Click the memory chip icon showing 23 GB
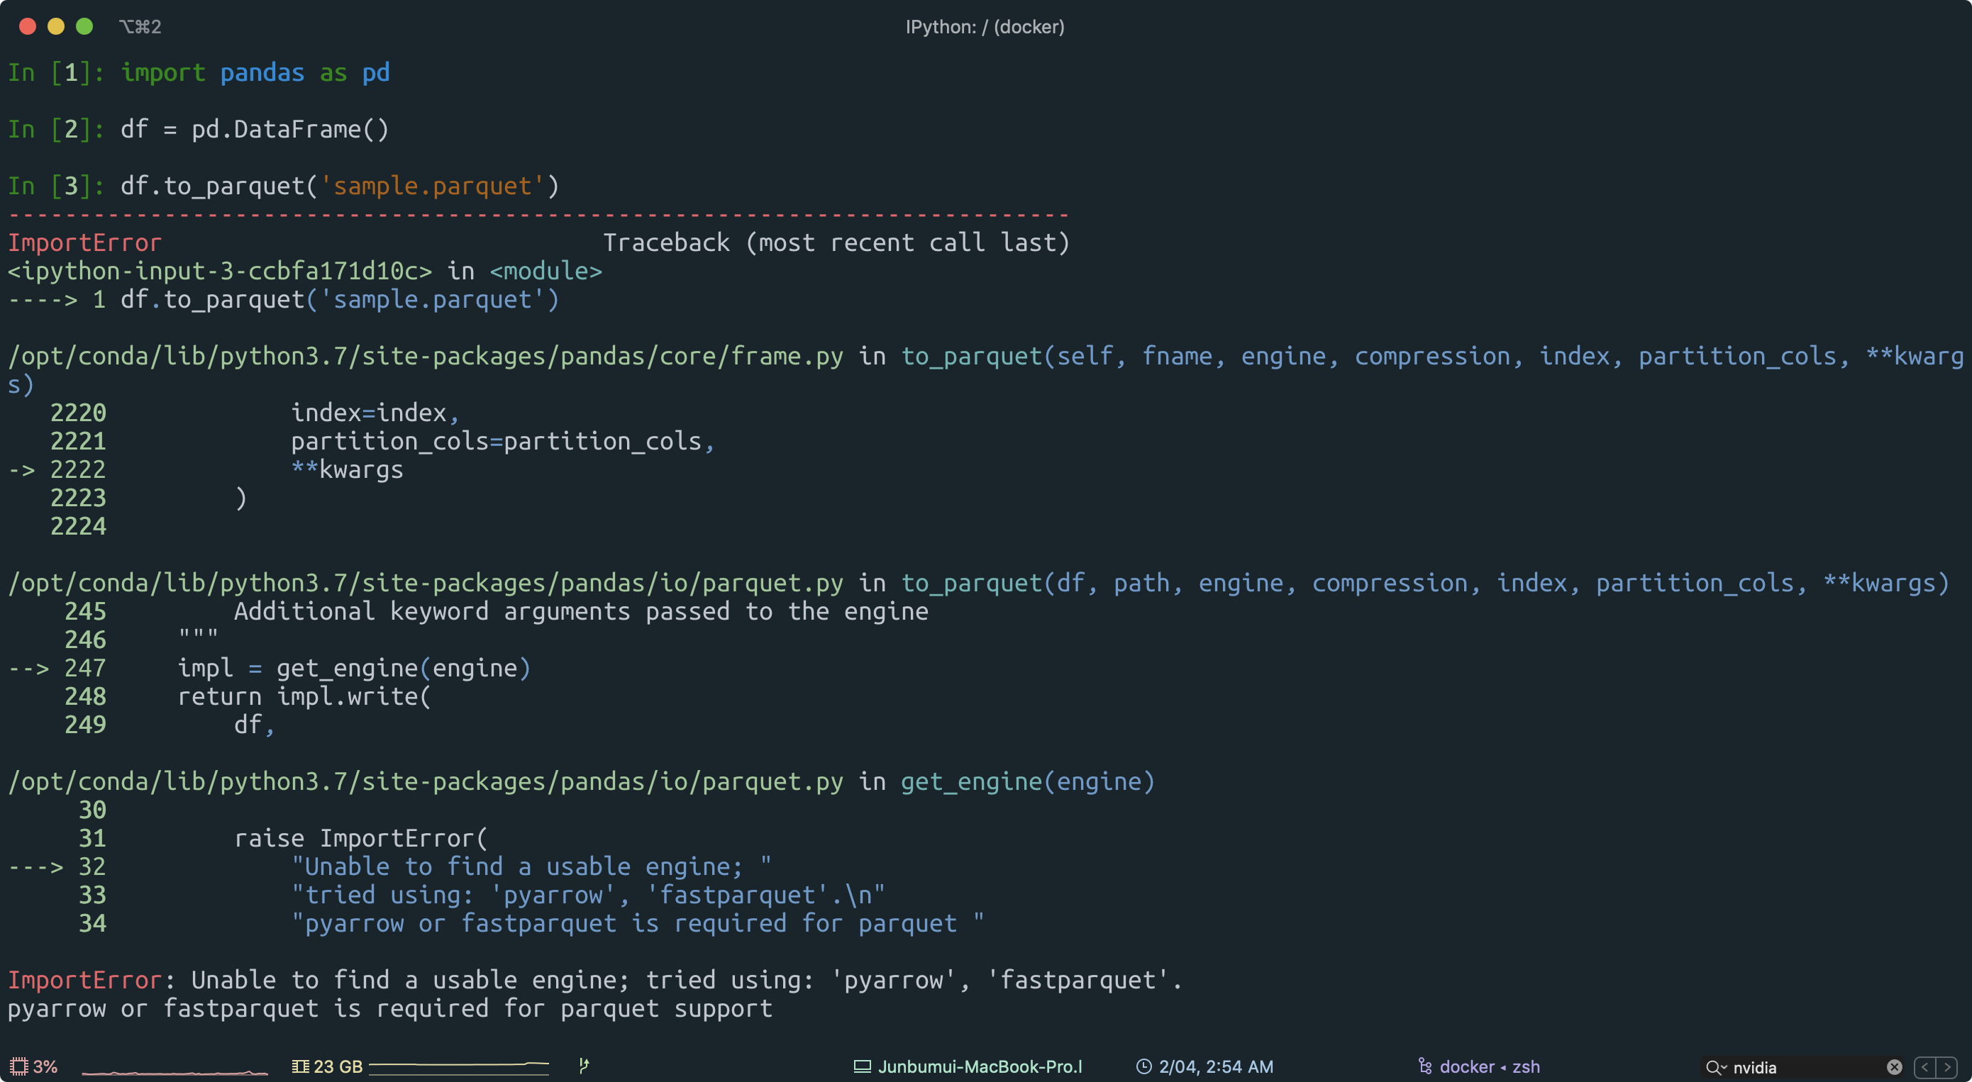The image size is (1972, 1082). (x=300, y=1066)
